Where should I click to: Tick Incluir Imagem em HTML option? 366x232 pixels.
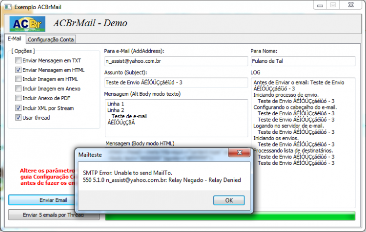18,79
